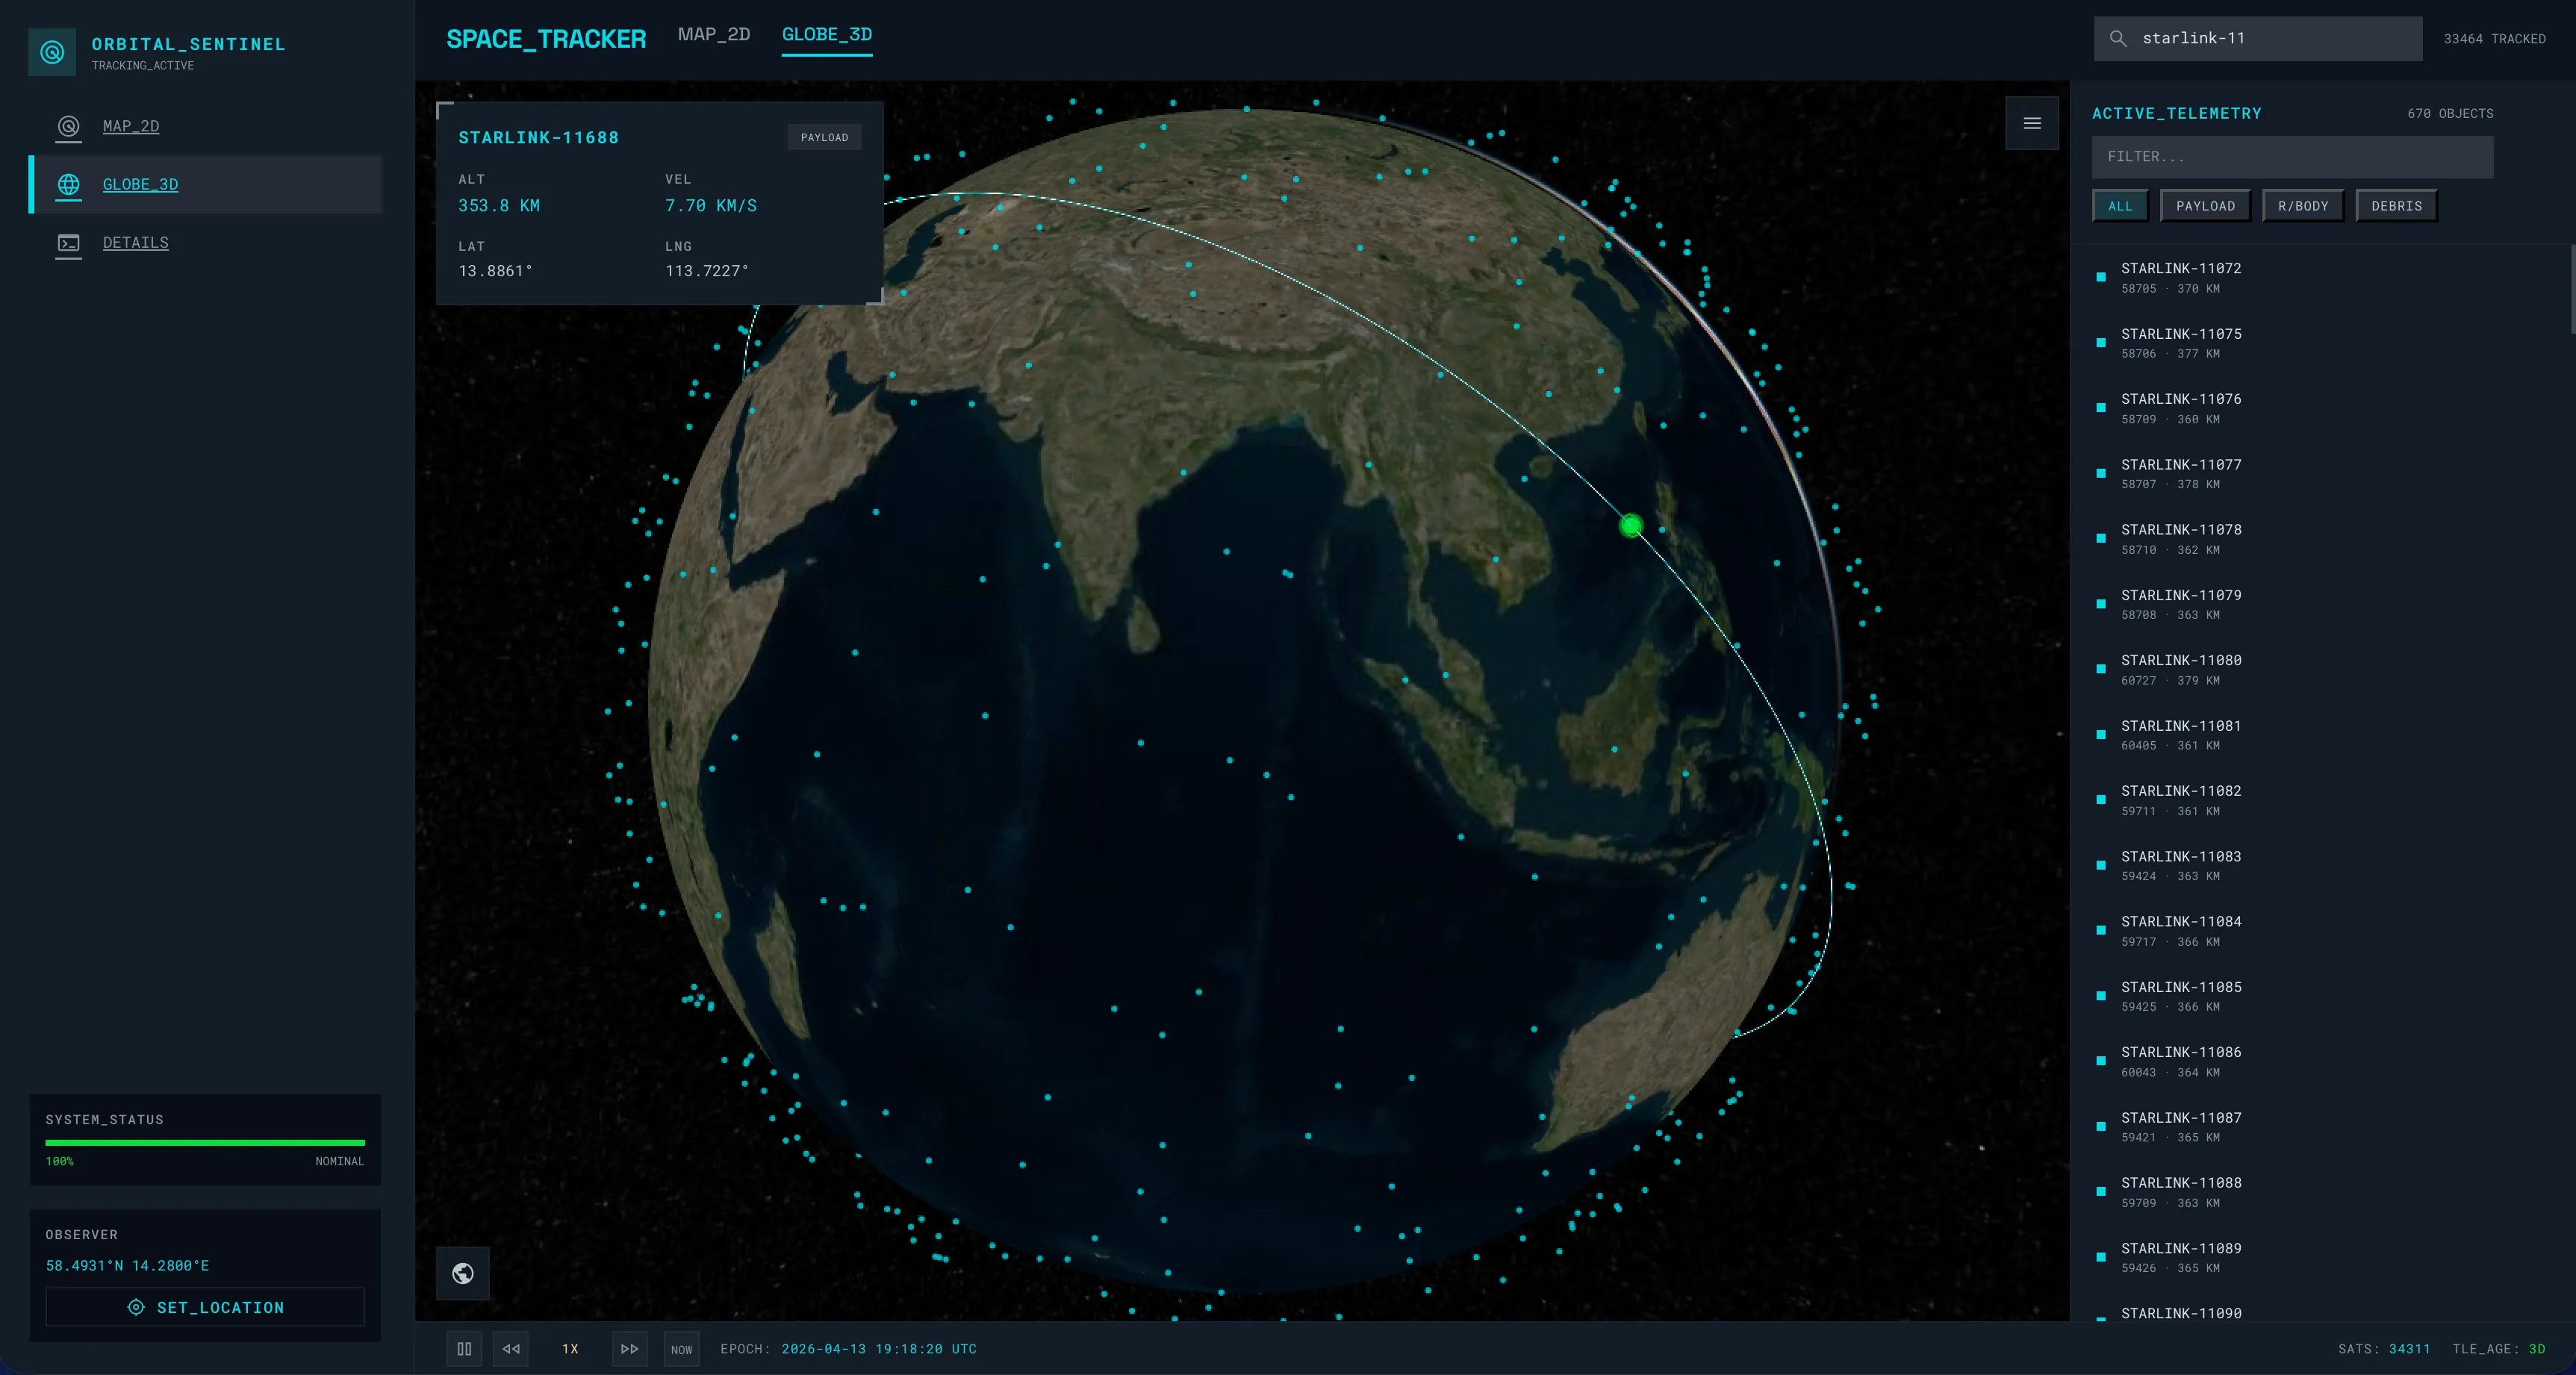Select STARLINK-11076 in the list
2576x1375 pixels.
pyautogui.click(x=2320, y=408)
